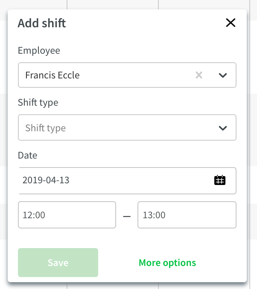Click the Date label
Screen dimensions: 257x289
tap(27, 155)
